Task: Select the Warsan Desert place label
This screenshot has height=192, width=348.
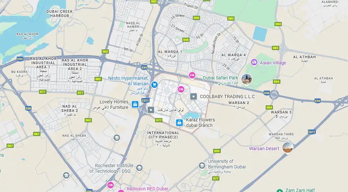Action: point(264,149)
